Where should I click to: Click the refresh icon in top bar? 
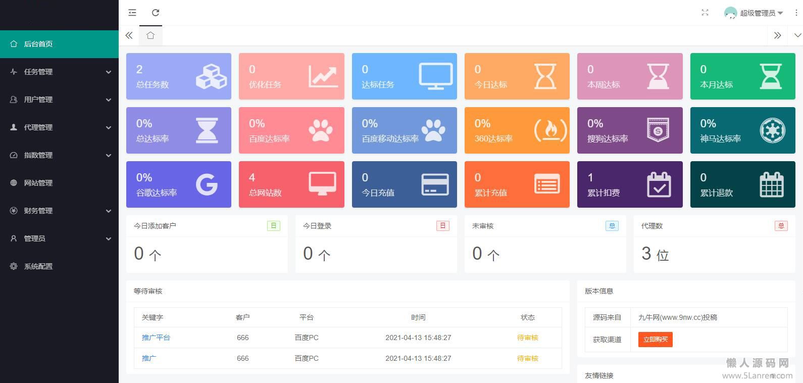pyautogui.click(x=156, y=13)
